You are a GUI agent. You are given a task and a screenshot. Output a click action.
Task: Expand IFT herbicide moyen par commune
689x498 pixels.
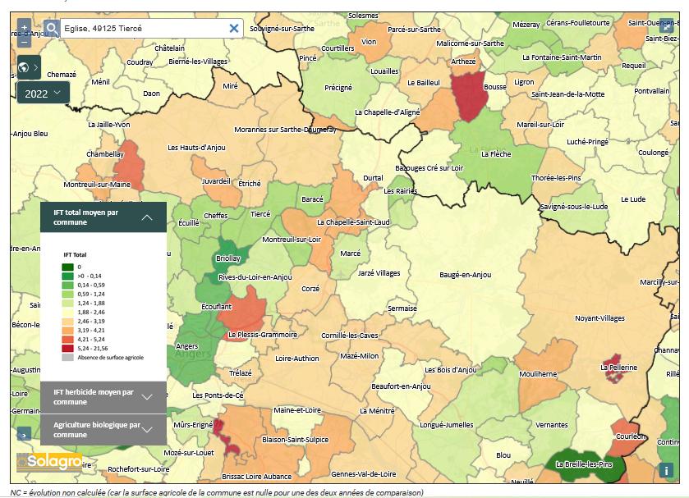tap(147, 397)
